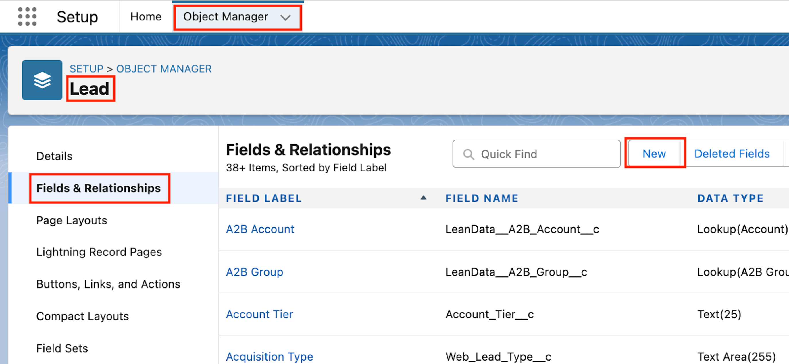This screenshot has width=789, height=364.
Task: Switch to the Home tab
Action: coord(146,17)
